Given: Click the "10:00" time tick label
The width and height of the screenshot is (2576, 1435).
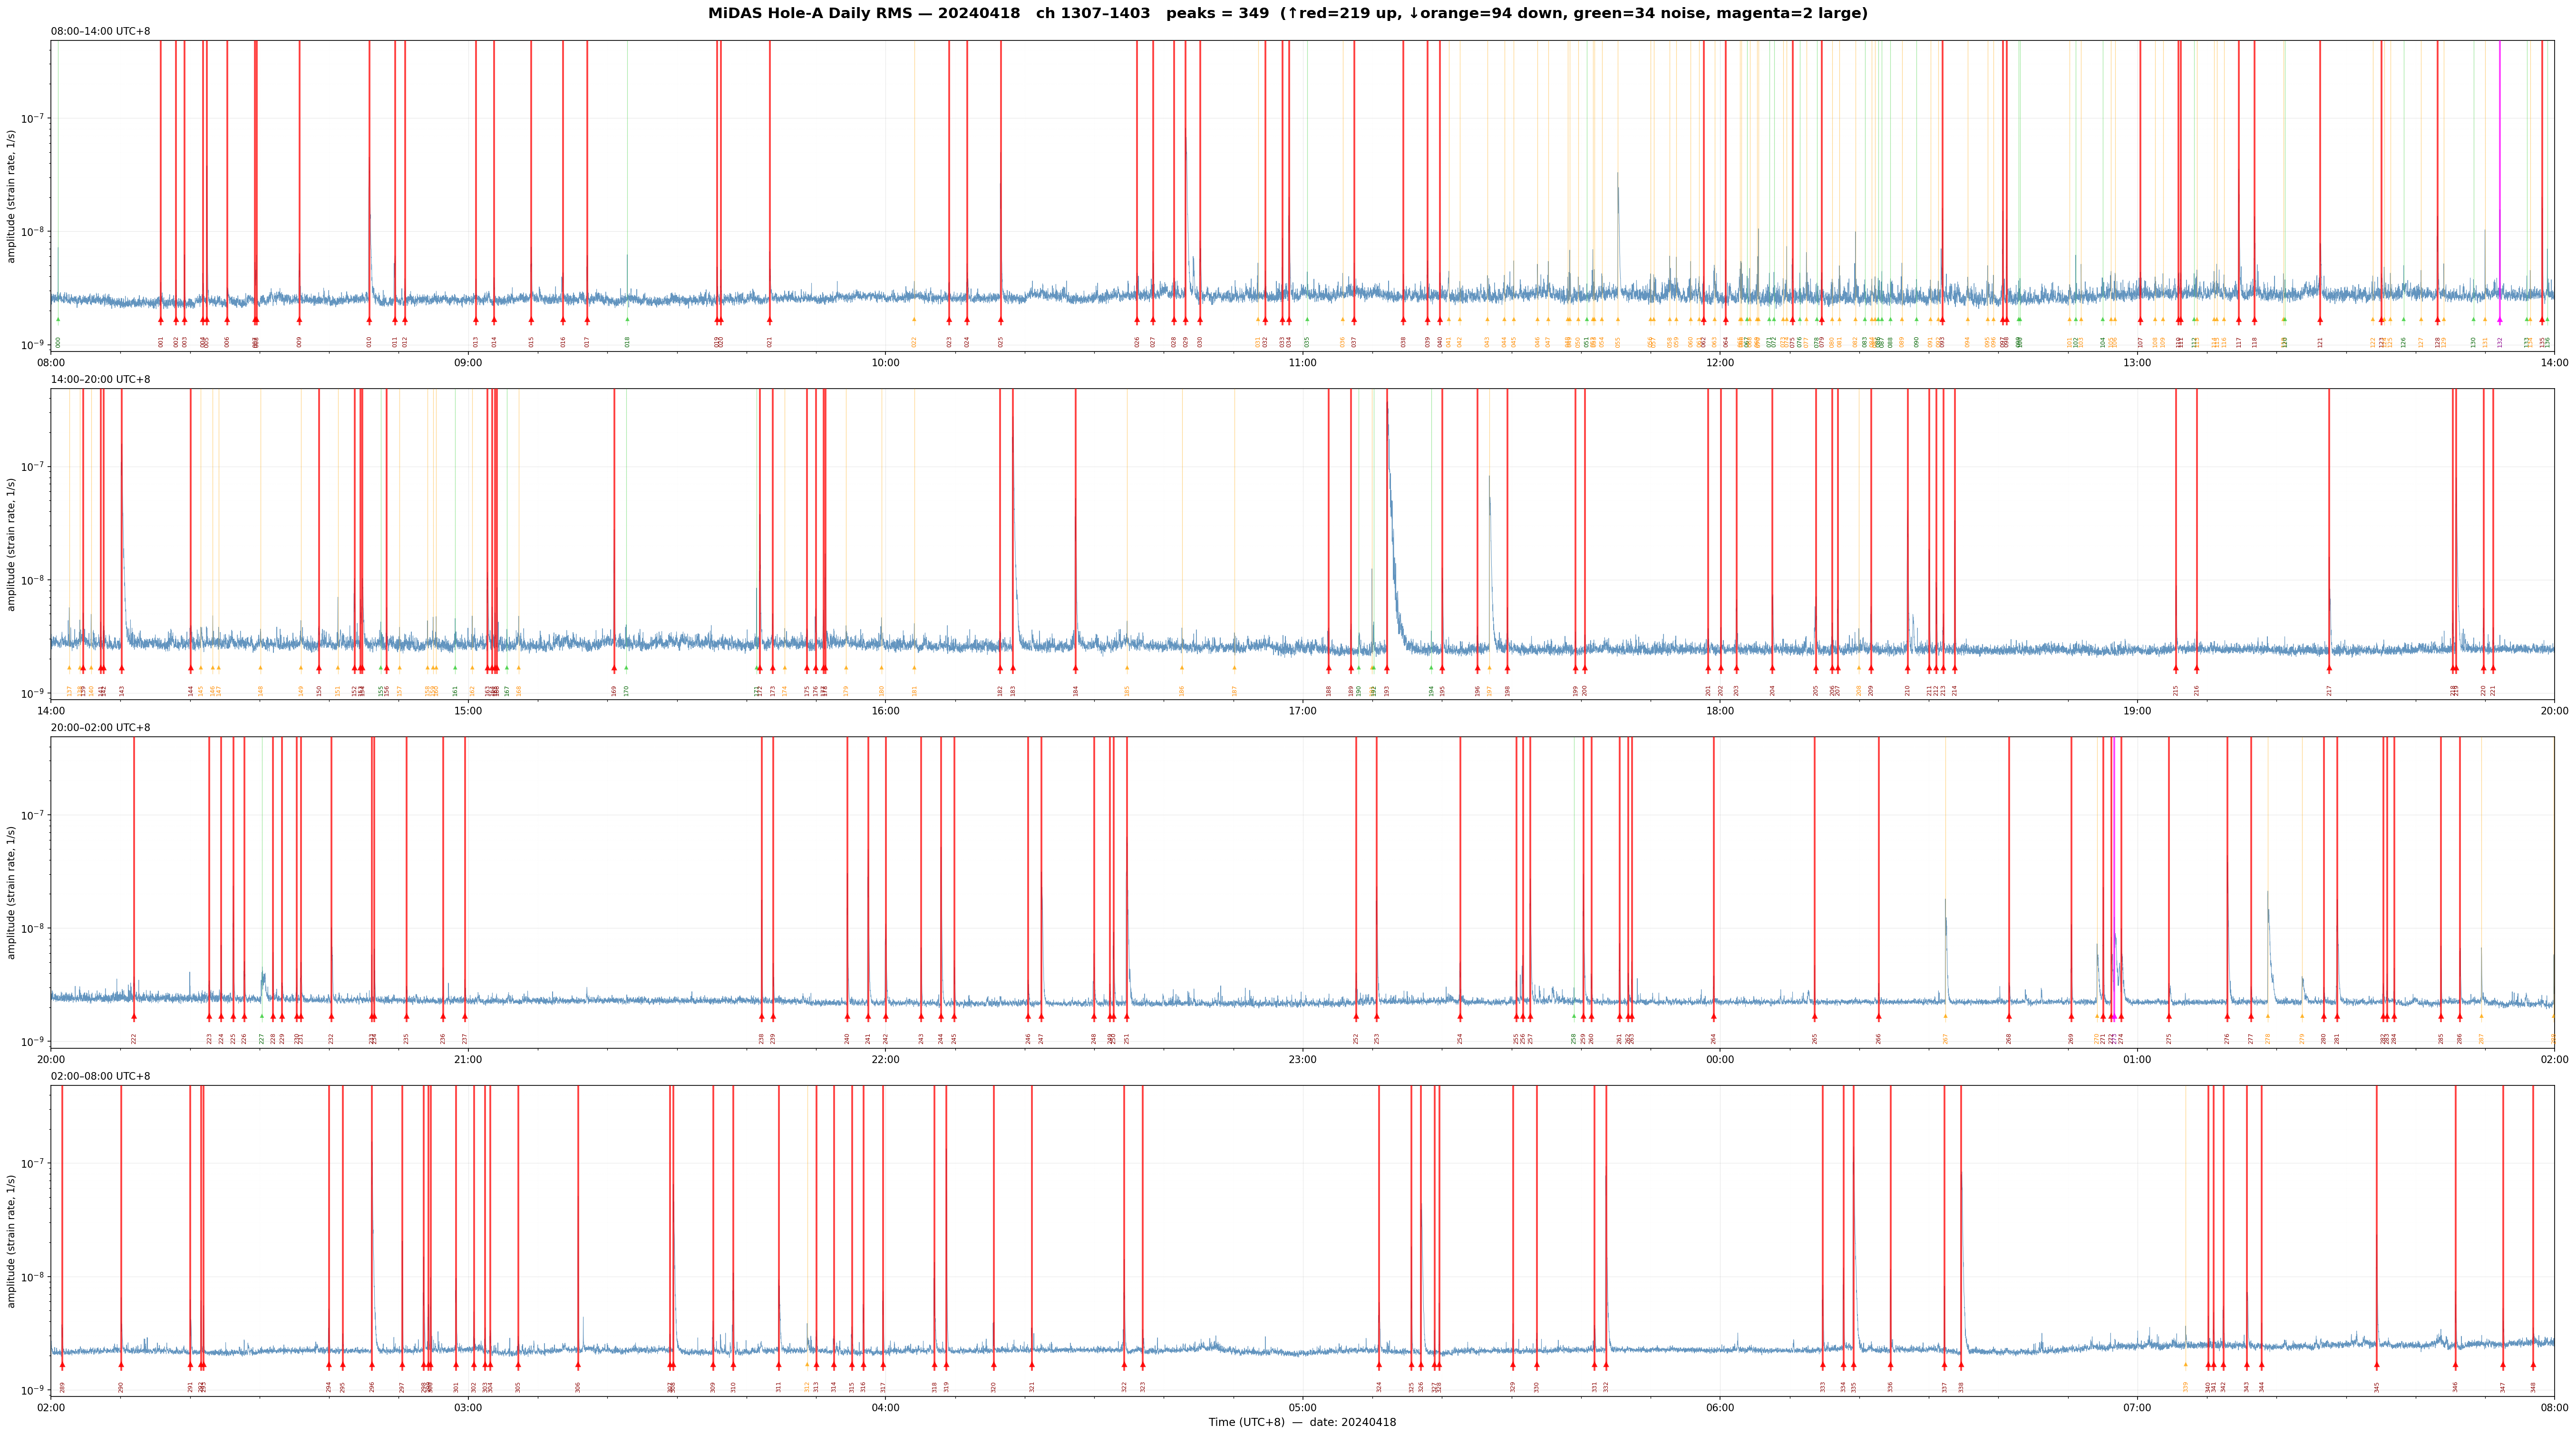Looking at the screenshot, I should click(x=885, y=362).
